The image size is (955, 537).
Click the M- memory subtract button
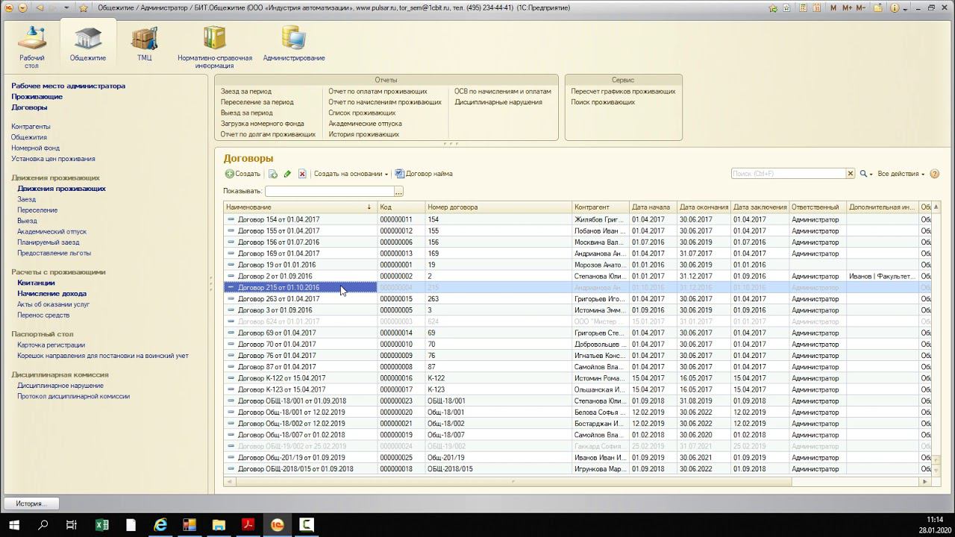(x=861, y=7)
